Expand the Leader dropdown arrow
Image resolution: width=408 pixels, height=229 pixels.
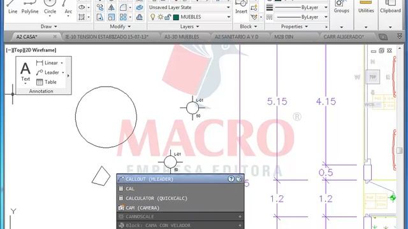[63, 73]
